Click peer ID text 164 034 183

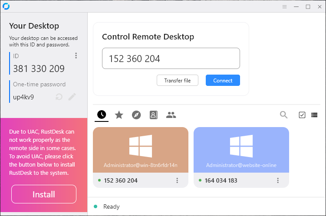click(x=221, y=180)
